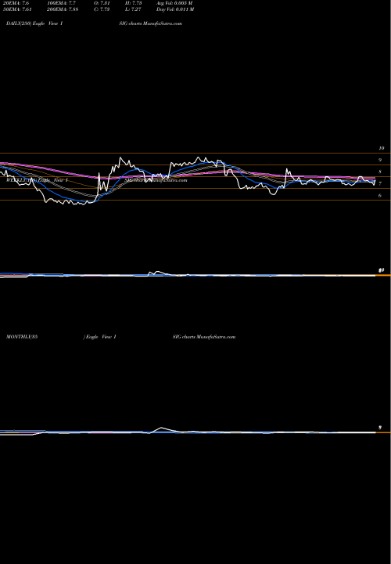391x564 pixels.
Task: Open the SIG charts MunafaSutra.com label in daily chart
Action: (x=150, y=23)
